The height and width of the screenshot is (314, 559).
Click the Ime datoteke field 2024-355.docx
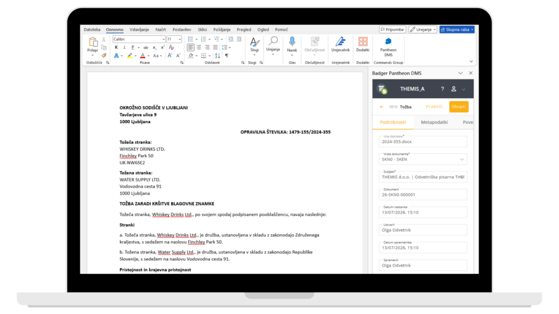423,142
